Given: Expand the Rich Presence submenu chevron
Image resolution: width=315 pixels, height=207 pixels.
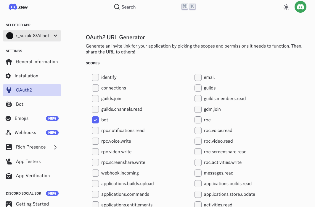Looking at the screenshot, I should click(x=55, y=147).
